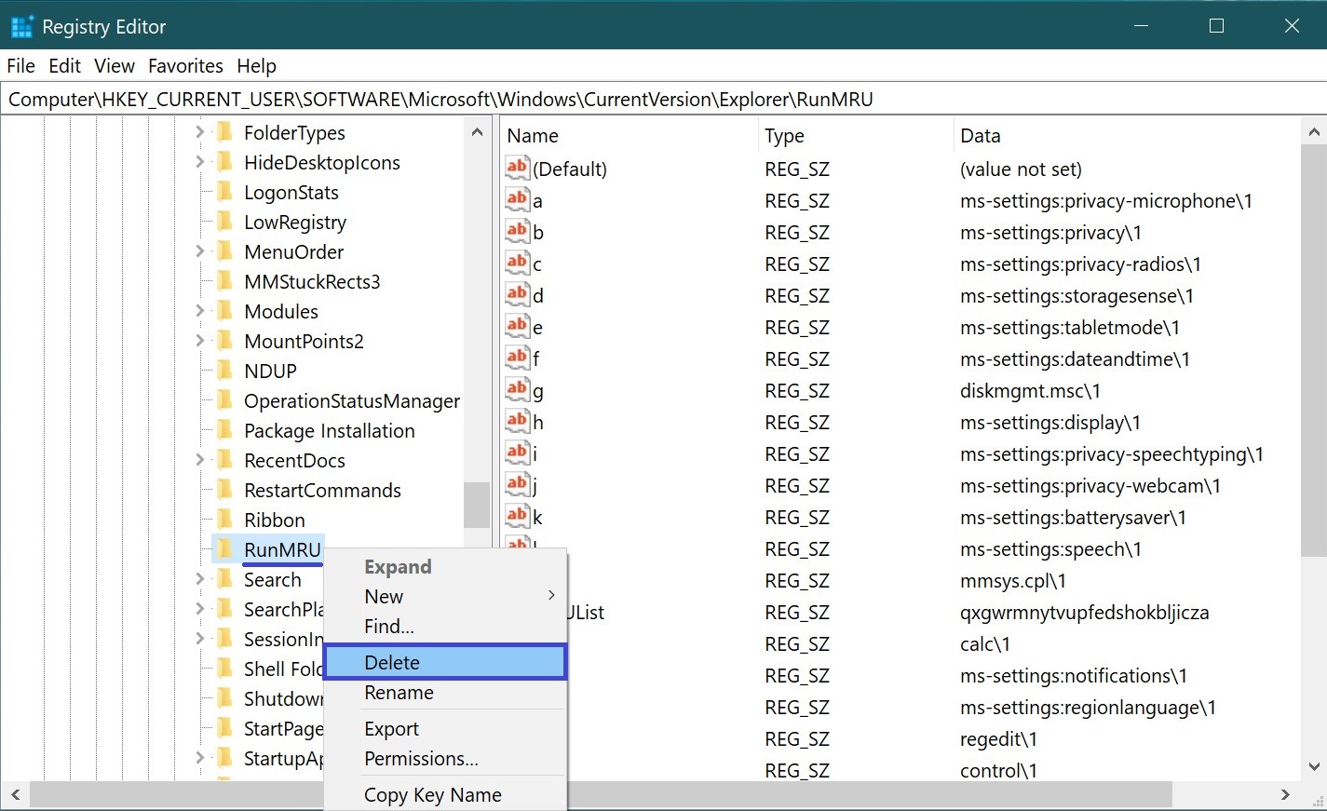Open the Edit menu
The width and height of the screenshot is (1327, 811).
point(65,66)
